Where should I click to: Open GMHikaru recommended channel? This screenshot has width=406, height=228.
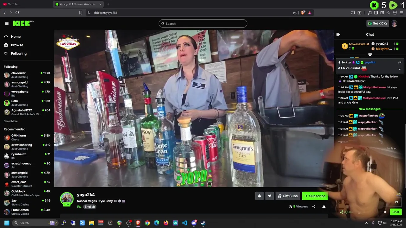click(27, 137)
